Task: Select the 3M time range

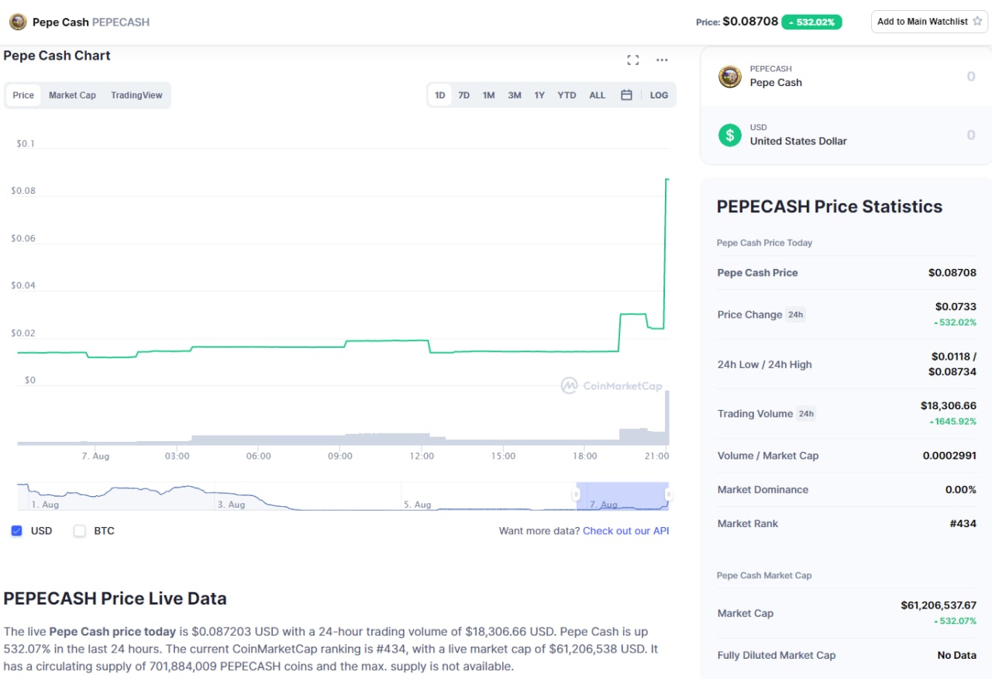Action: pyautogui.click(x=515, y=95)
